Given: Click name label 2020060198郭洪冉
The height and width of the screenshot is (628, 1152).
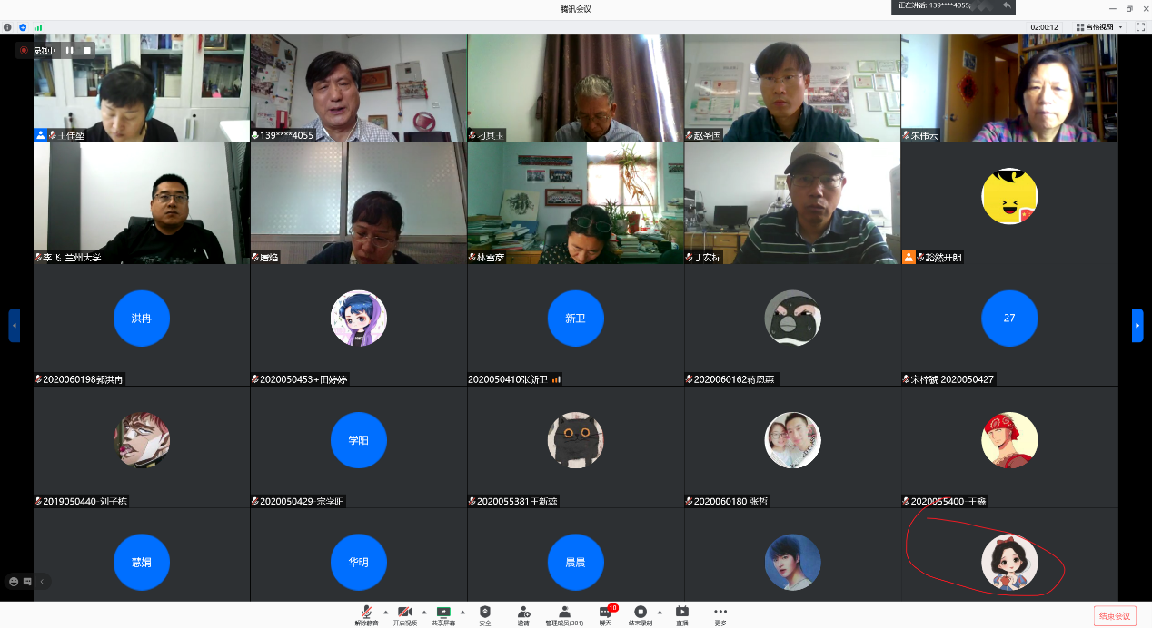Looking at the screenshot, I should point(83,379).
